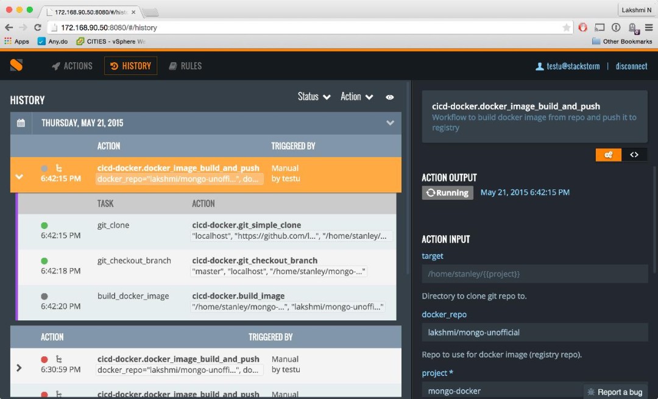
Task: Click the StackStorm logo icon
Action: pos(16,65)
